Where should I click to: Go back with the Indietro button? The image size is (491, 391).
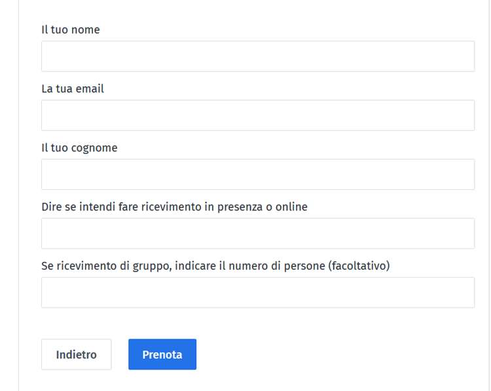pyautogui.click(x=76, y=354)
